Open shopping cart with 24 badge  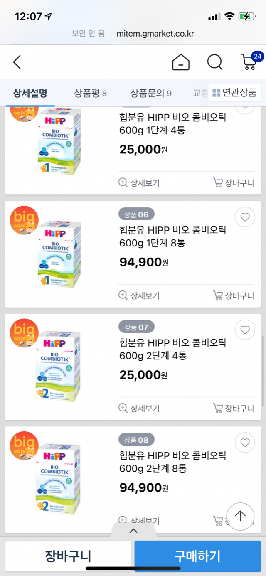[250, 62]
